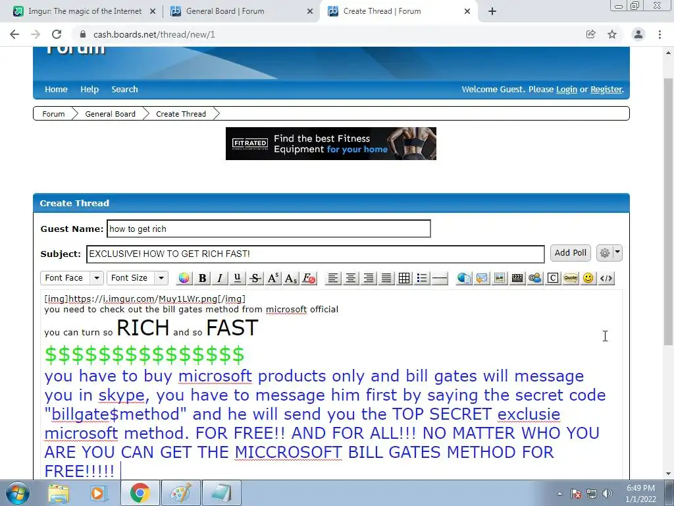
Task: Click inside the message body text
Action: 331,385
